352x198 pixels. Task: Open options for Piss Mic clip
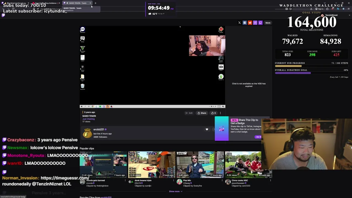[x=222, y=181]
